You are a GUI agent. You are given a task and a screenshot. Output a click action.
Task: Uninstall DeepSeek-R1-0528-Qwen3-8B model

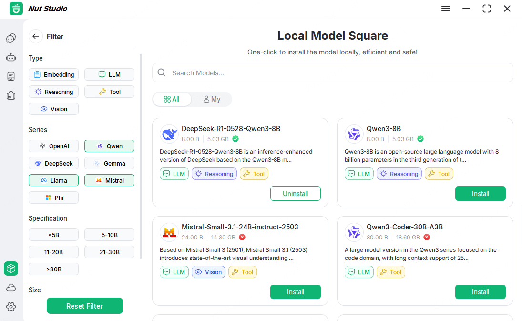[295, 194]
